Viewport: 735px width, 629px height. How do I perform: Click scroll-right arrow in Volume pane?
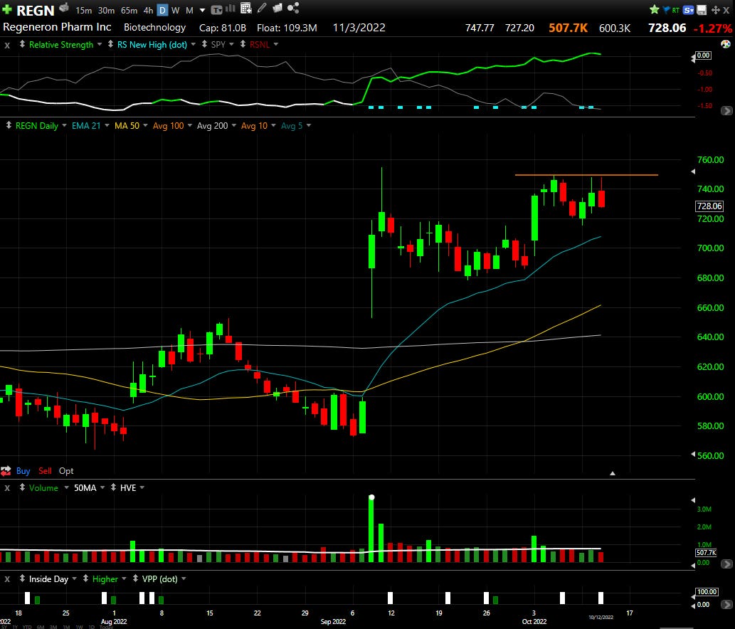[x=726, y=564]
